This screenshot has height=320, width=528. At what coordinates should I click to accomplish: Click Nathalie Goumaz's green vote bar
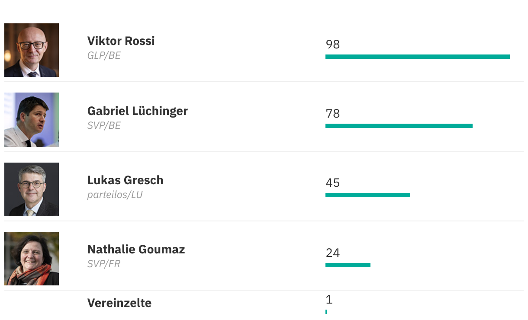(348, 265)
